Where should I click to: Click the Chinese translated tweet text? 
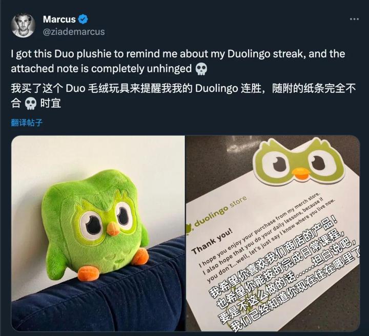[x=183, y=96]
